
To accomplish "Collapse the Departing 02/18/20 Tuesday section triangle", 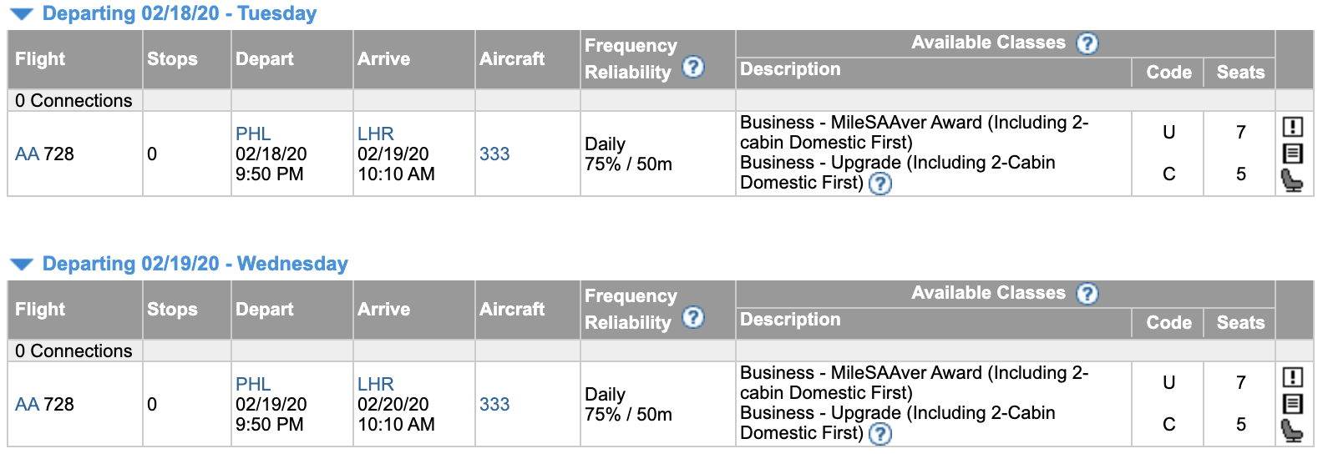I will coord(22,14).
